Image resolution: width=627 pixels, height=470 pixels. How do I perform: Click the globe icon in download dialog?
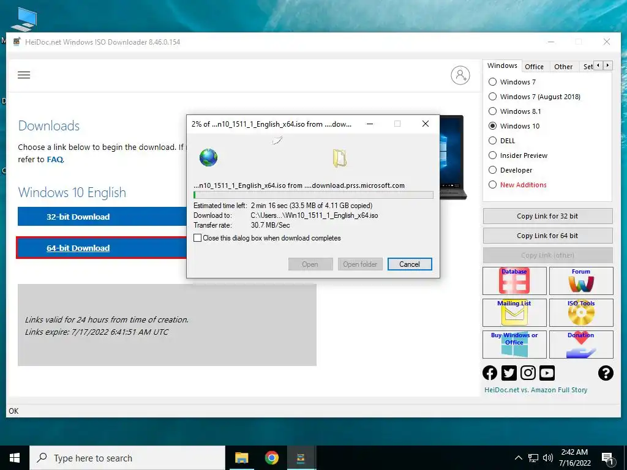[x=208, y=157]
